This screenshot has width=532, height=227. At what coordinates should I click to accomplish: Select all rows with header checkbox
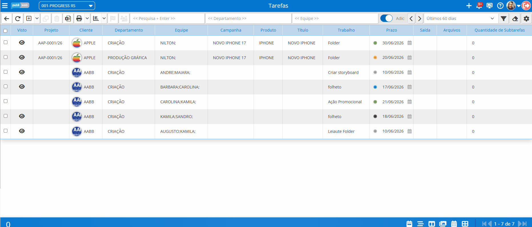pos(5,31)
